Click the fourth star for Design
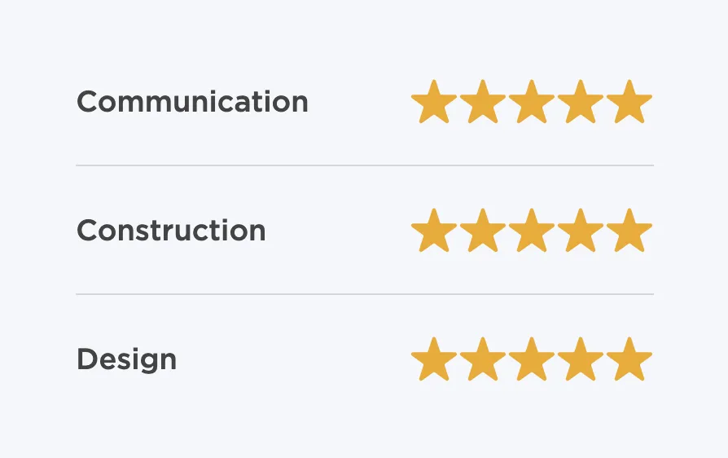The height and width of the screenshot is (458, 728). coord(581,359)
